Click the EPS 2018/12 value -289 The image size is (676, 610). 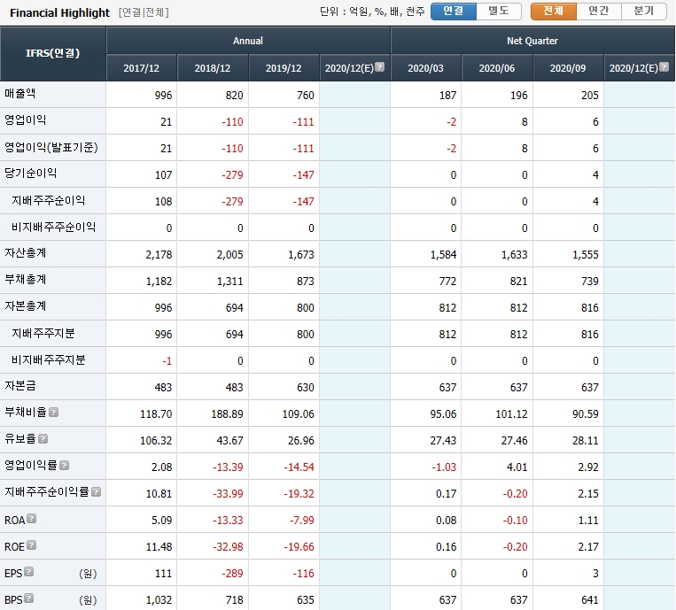pos(232,574)
